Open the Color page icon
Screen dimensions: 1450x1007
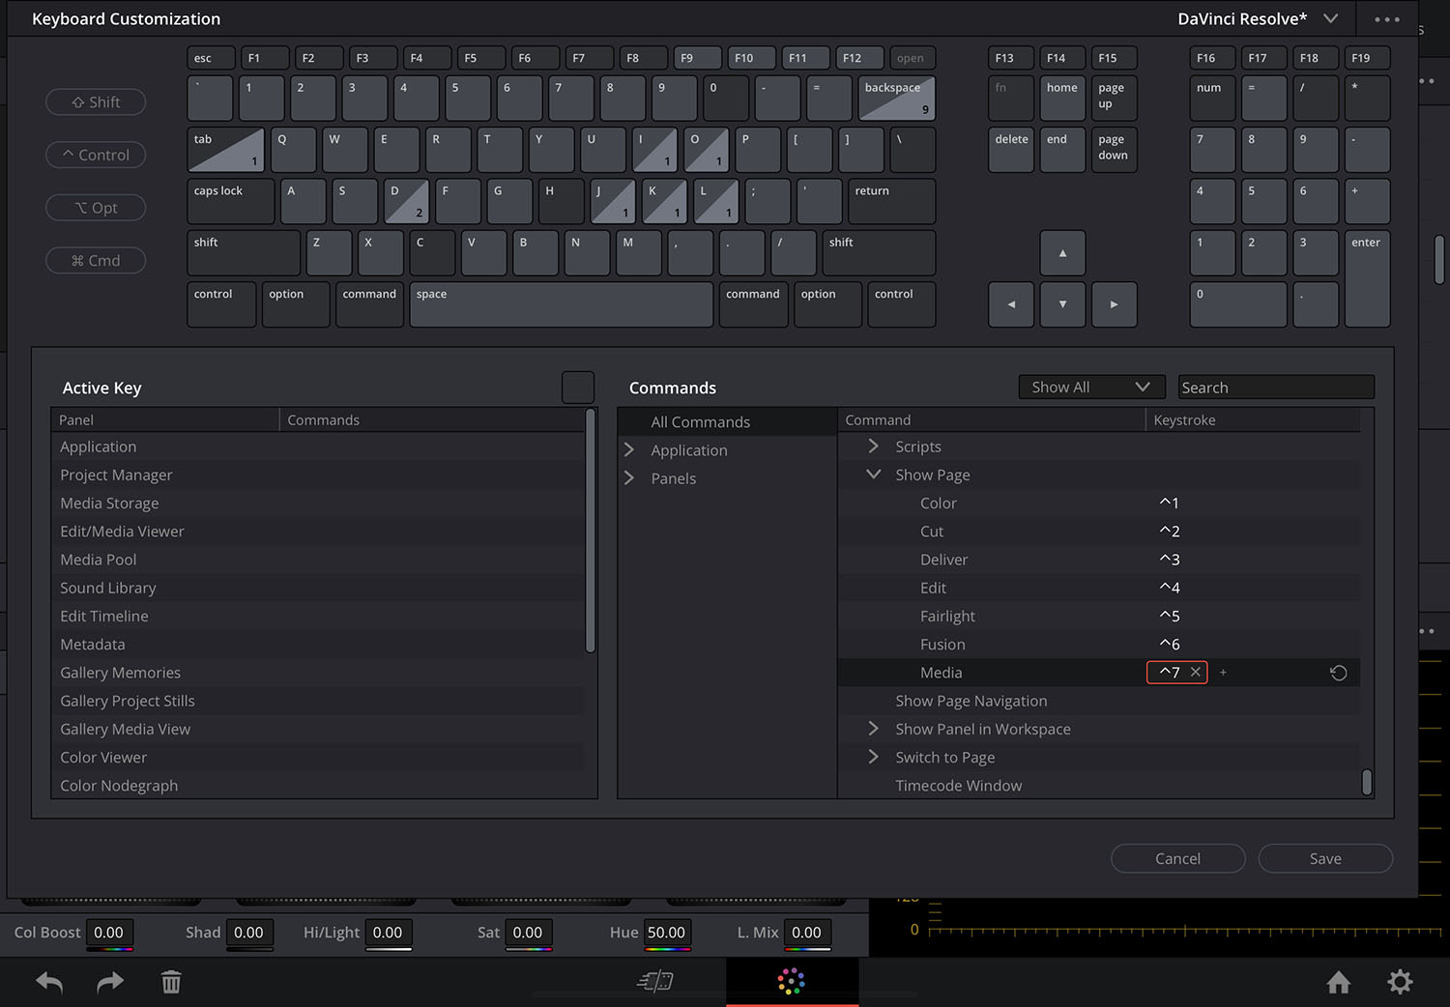pos(792,982)
